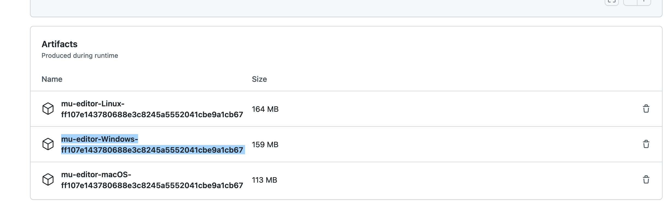668x205 pixels.
Task: Click the Artifacts section heading
Action: (x=59, y=44)
